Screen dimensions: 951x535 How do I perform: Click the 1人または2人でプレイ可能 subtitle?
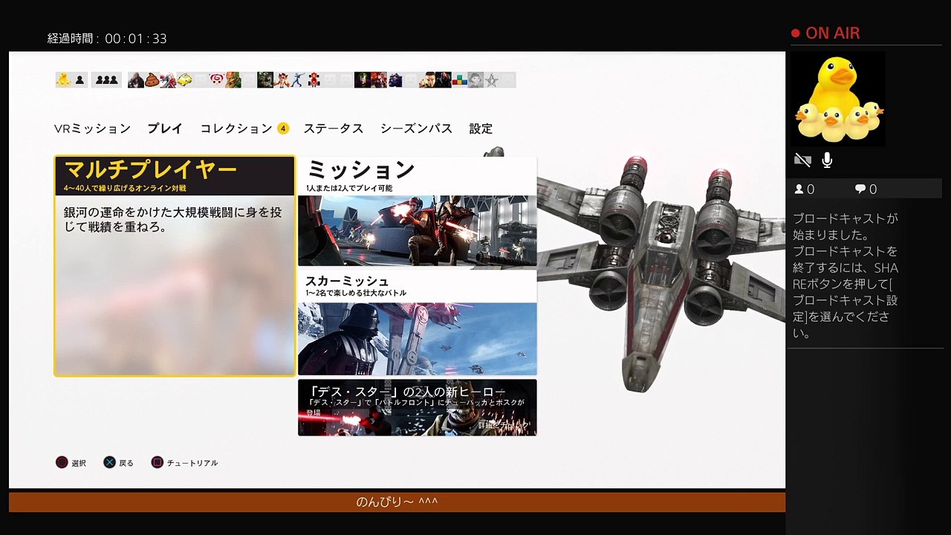(349, 189)
